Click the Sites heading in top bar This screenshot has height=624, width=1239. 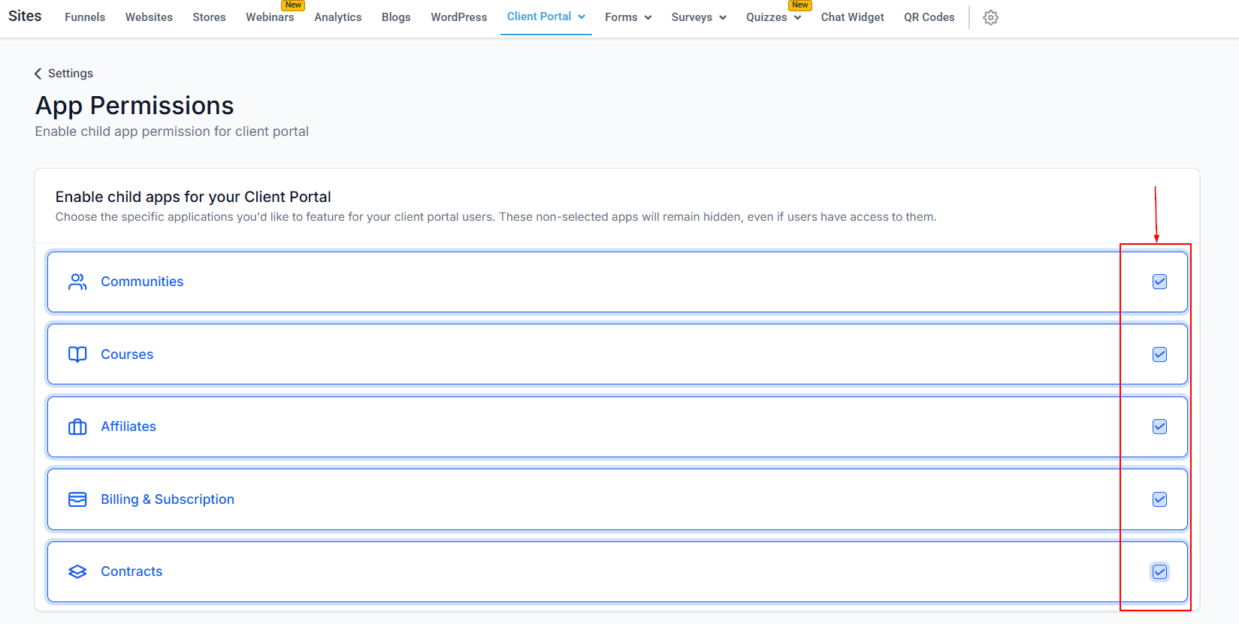pos(25,16)
